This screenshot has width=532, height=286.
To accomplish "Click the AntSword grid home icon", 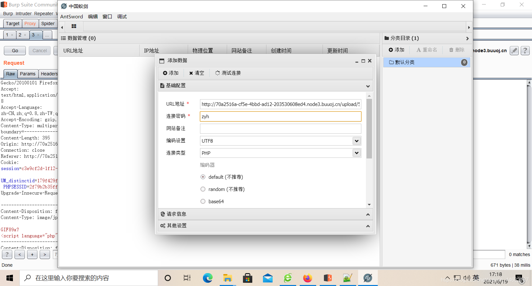I will click(x=74, y=26).
